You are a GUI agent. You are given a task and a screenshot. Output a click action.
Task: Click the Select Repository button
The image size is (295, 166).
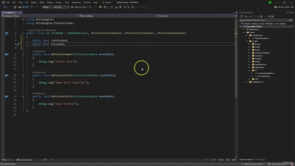pyautogui.click(x=277, y=164)
